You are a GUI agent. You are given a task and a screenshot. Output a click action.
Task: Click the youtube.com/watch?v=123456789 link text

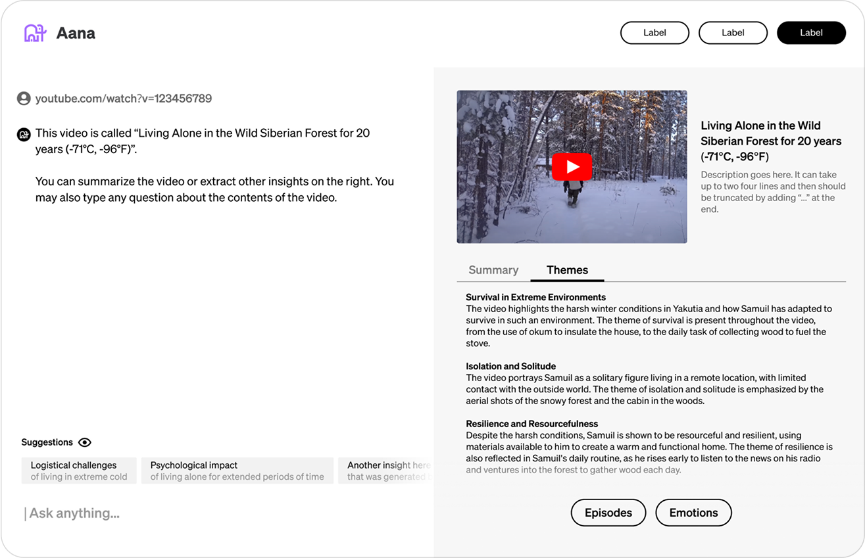click(x=124, y=99)
